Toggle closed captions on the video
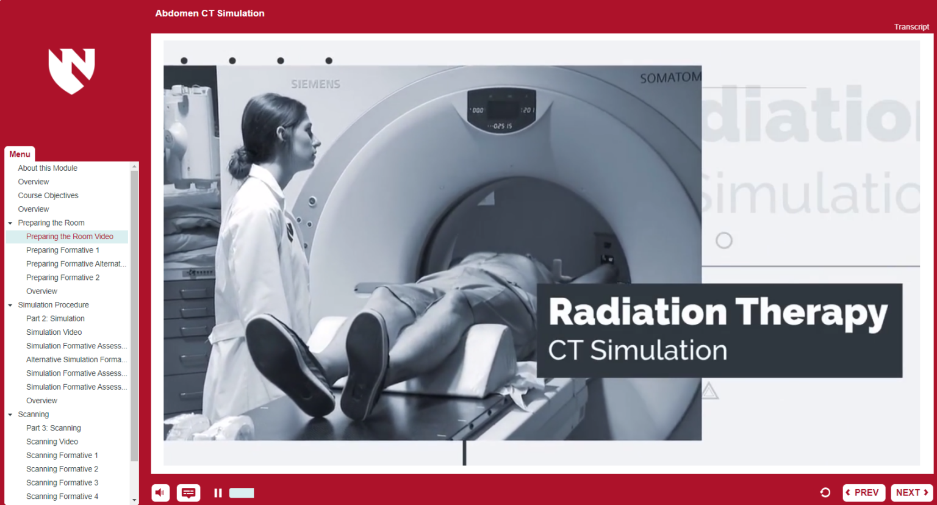Image resolution: width=937 pixels, height=505 pixels. 188,492
